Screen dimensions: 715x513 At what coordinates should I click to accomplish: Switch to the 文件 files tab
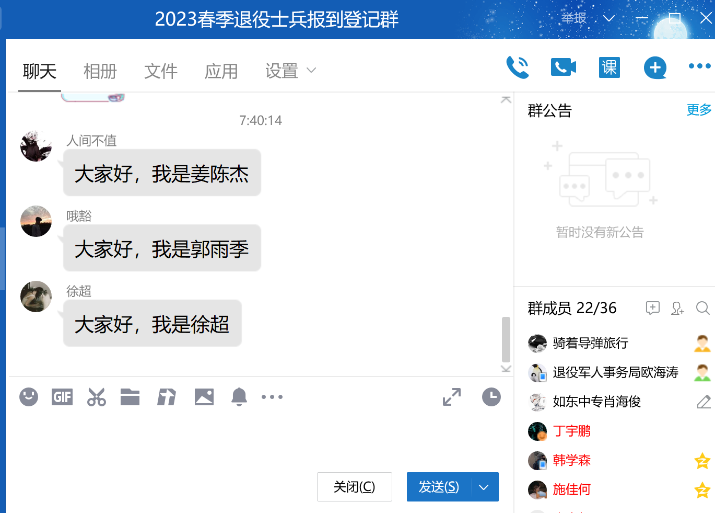pyautogui.click(x=160, y=71)
